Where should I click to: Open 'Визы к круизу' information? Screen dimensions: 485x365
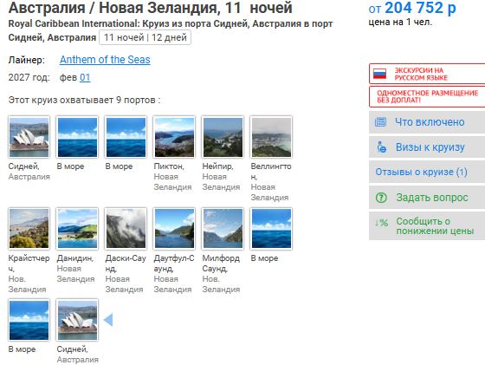(x=427, y=147)
